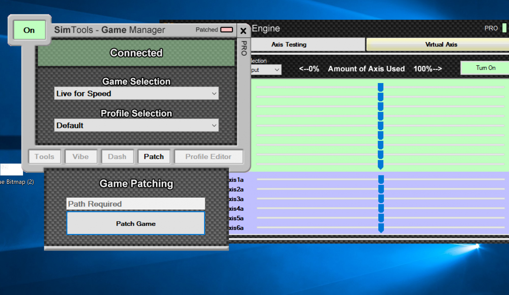Click the Axis1a slider handle

[381, 180]
